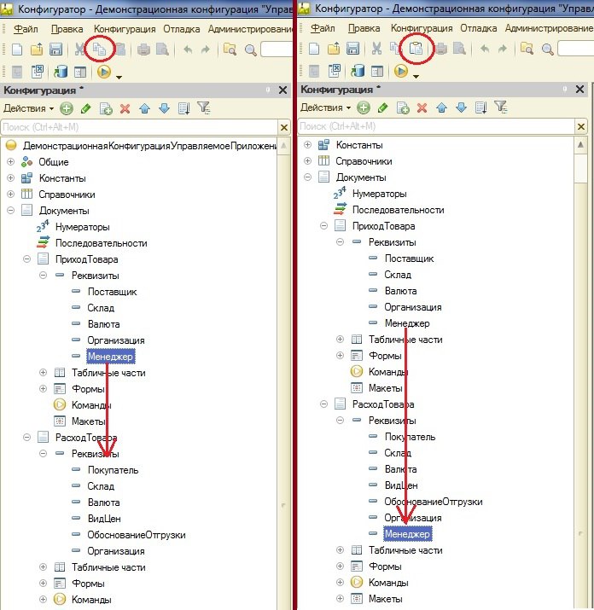Clear search field in left Configuration panel
594x610 pixels.
(284, 127)
